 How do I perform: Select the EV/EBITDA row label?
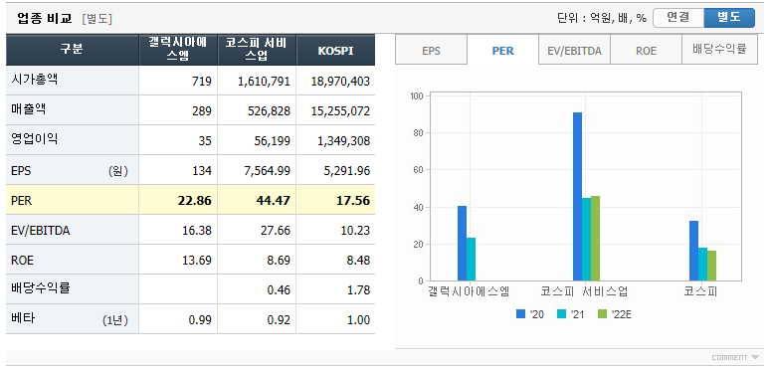[x=41, y=231]
